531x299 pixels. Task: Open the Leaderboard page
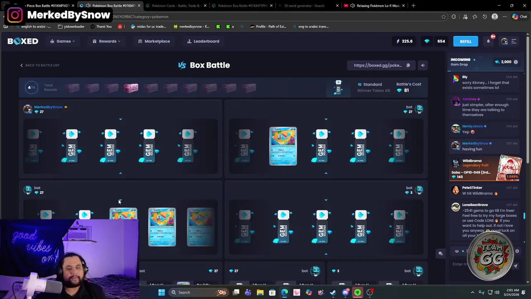(x=203, y=41)
